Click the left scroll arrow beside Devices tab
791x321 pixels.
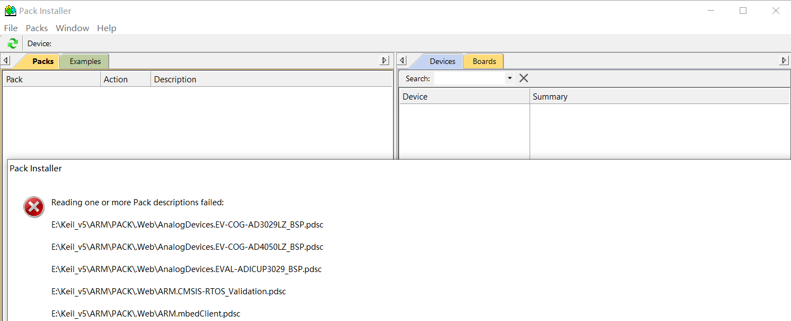pyautogui.click(x=402, y=61)
